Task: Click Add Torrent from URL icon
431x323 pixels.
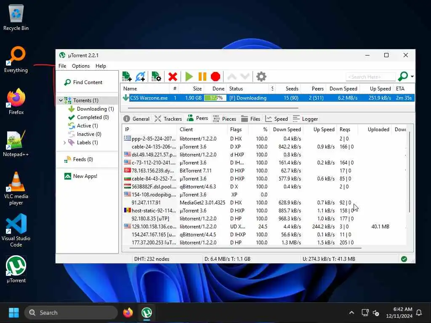Action: coord(140,77)
